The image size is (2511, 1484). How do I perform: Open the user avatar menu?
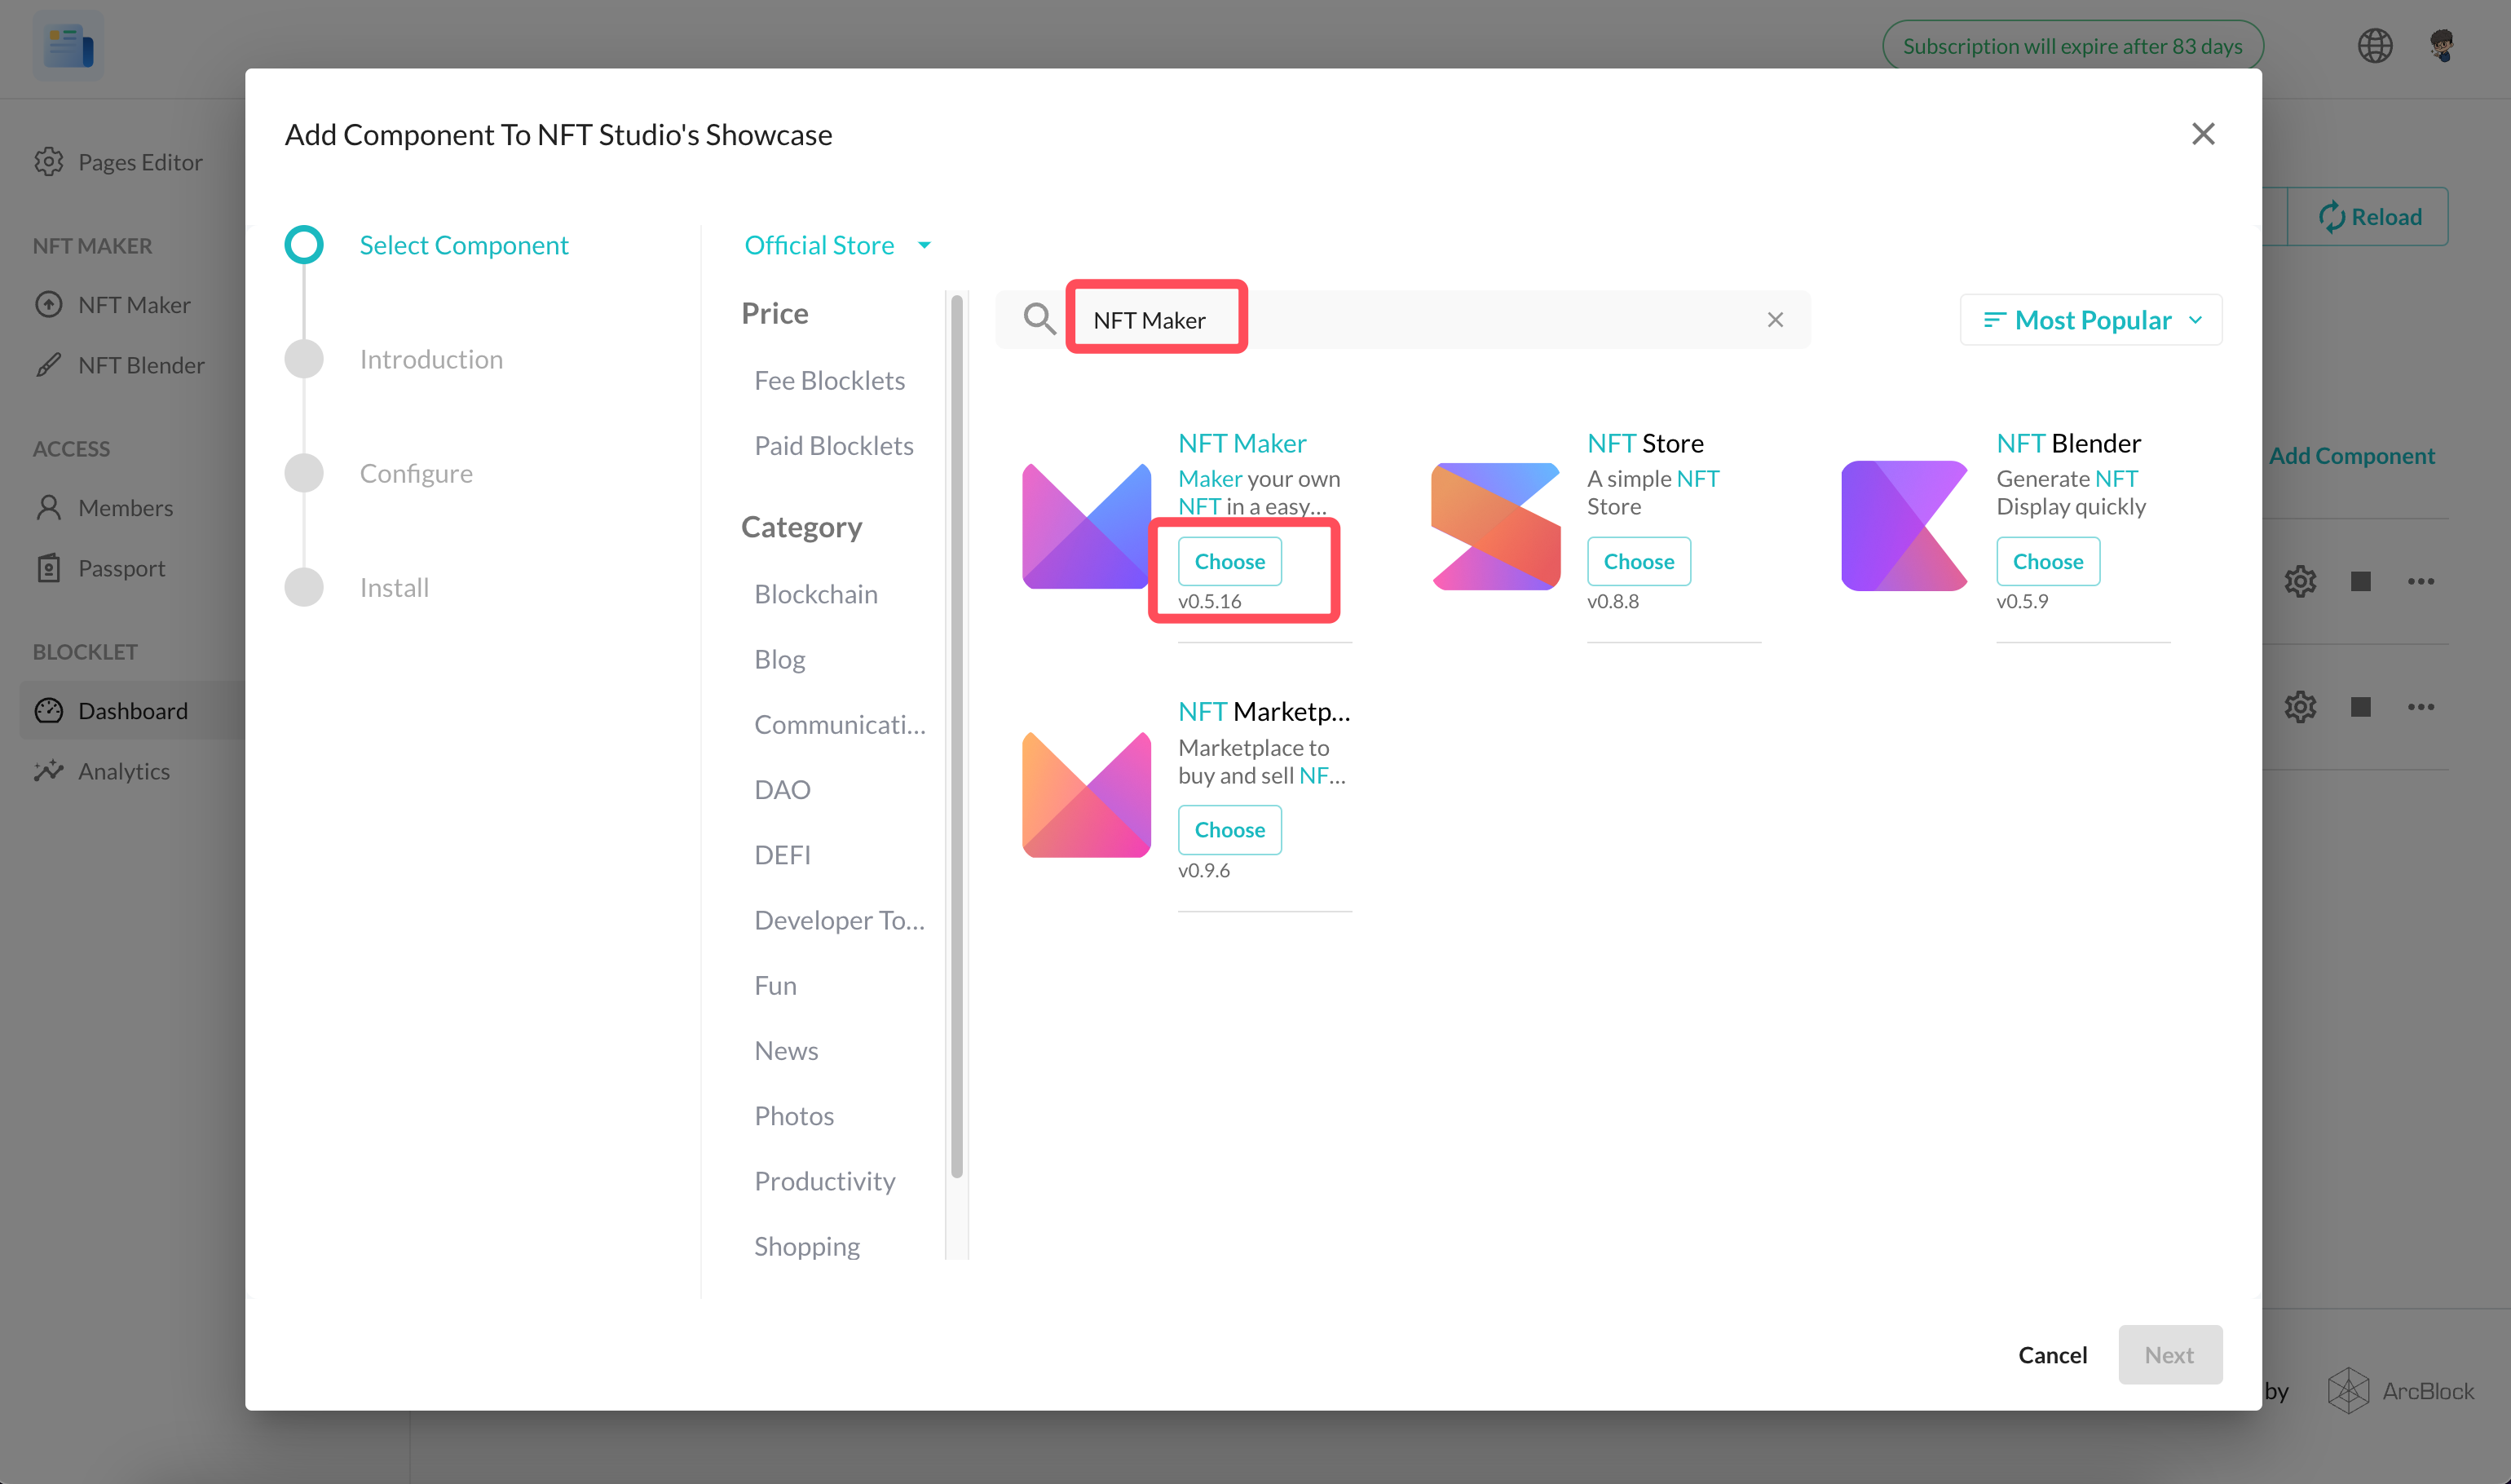point(2441,46)
